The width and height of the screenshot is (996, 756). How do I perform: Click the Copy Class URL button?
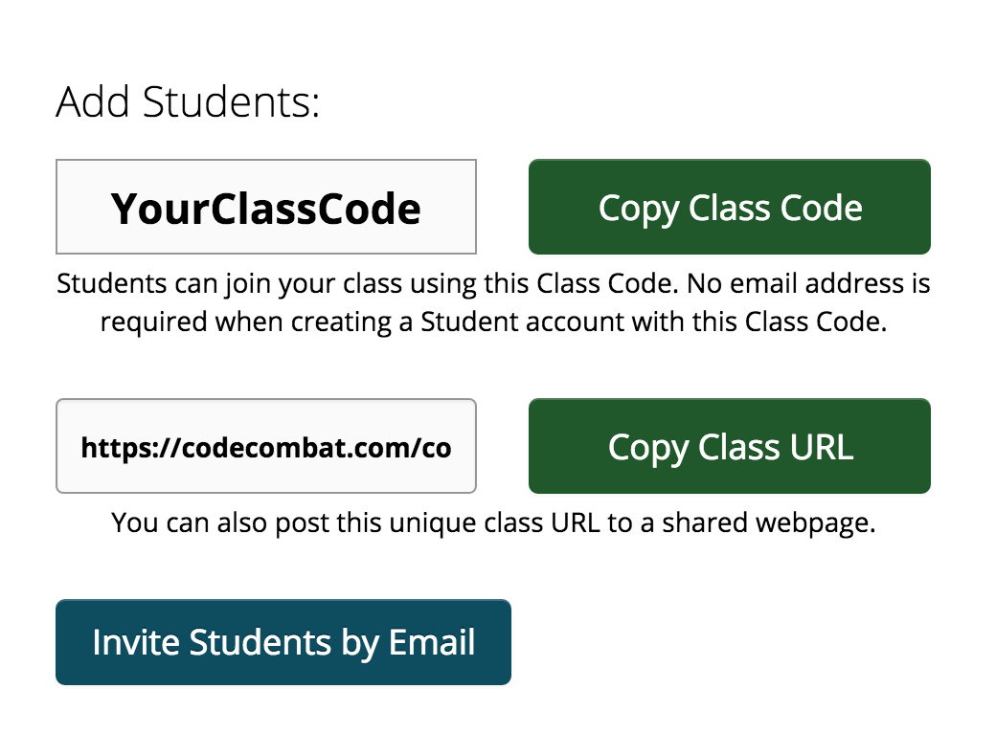coord(729,446)
